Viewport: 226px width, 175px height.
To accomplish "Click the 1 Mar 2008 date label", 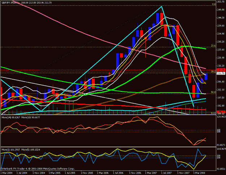I will [199, 173].
